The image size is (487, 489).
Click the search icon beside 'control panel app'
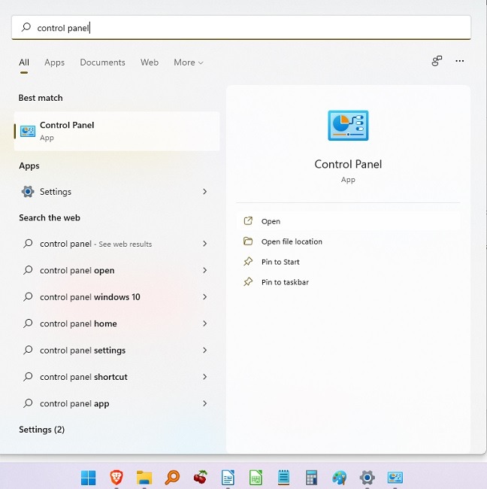pos(28,403)
